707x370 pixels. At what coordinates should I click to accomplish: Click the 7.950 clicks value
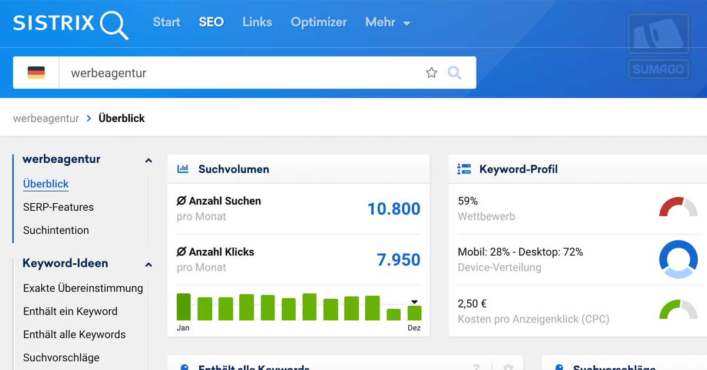pyautogui.click(x=398, y=260)
